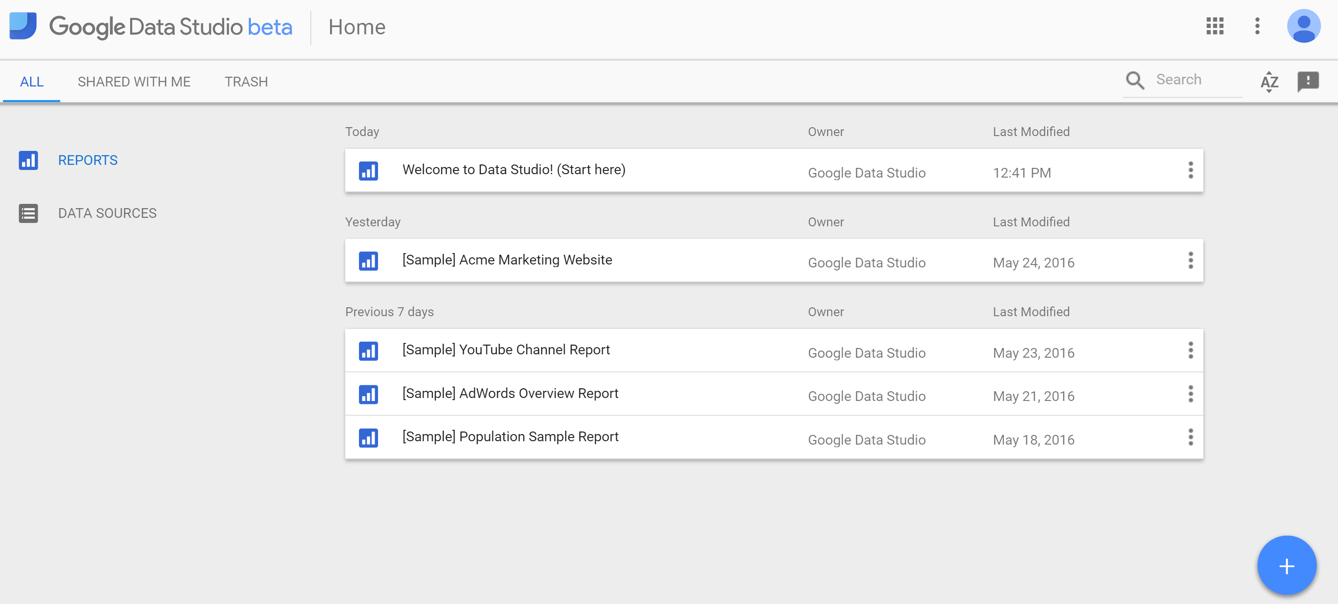The image size is (1338, 604).
Task: Open the send feedback icon
Action: pos(1307,81)
